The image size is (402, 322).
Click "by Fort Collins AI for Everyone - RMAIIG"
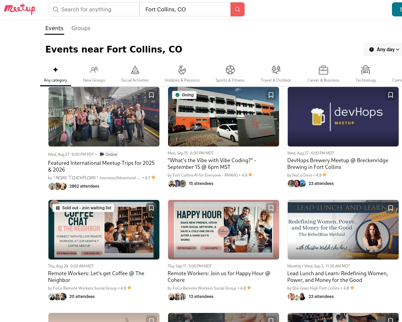pos(203,175)
